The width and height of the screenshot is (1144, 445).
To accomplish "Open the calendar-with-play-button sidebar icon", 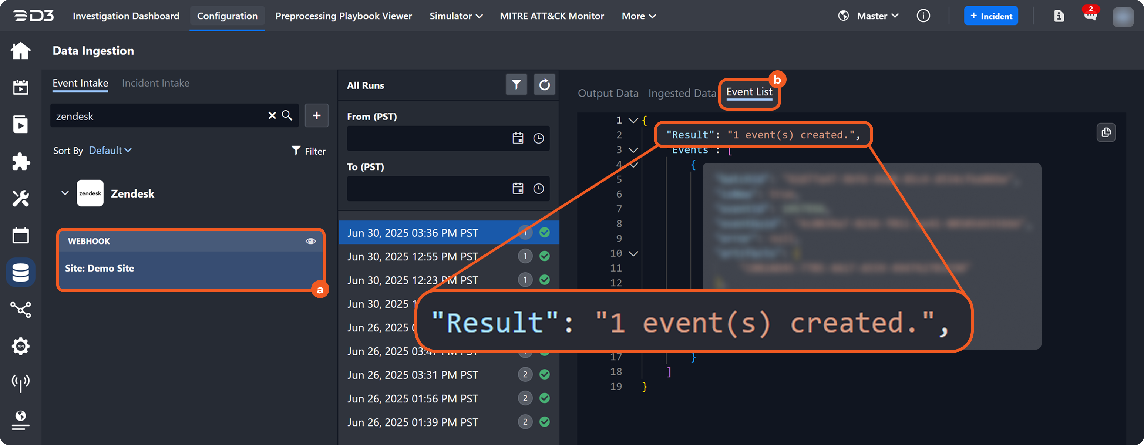I will pyautogui.click(x=20, y=88).
